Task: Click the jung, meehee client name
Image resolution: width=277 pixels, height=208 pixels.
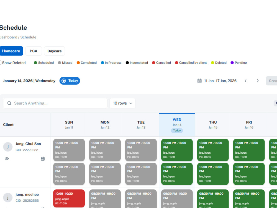Action: click(27, 195)
